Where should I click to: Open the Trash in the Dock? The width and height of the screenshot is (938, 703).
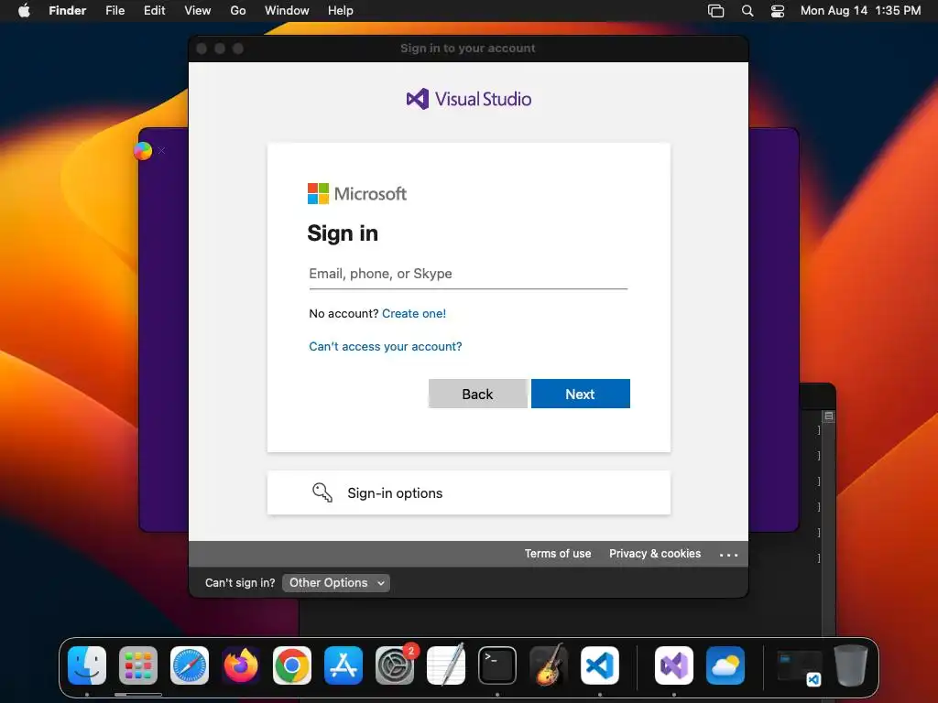pos(851,665)
